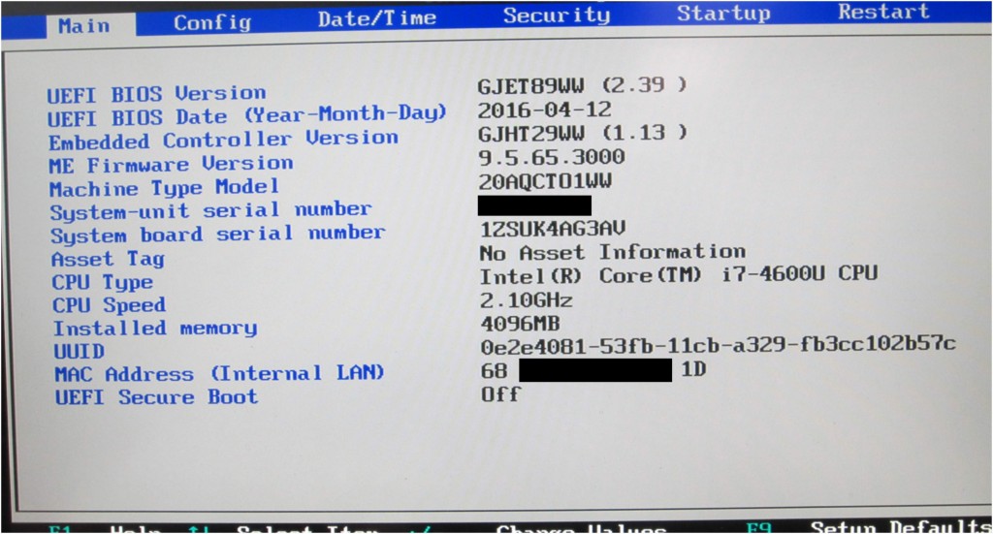This screenshot has width=993, height=534.
Task: Click the Secure Boot Off value
Action: [501, 394]
